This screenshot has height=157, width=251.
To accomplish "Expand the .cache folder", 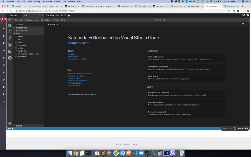I will click(20, 37).
